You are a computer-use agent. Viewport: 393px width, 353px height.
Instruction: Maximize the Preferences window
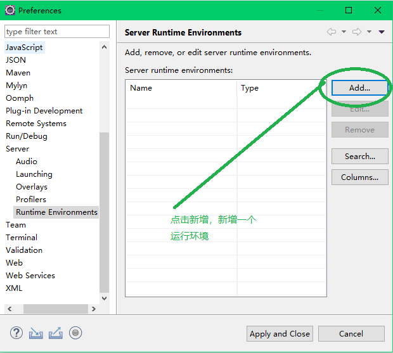pyautogui.click(x=349, y=10)
